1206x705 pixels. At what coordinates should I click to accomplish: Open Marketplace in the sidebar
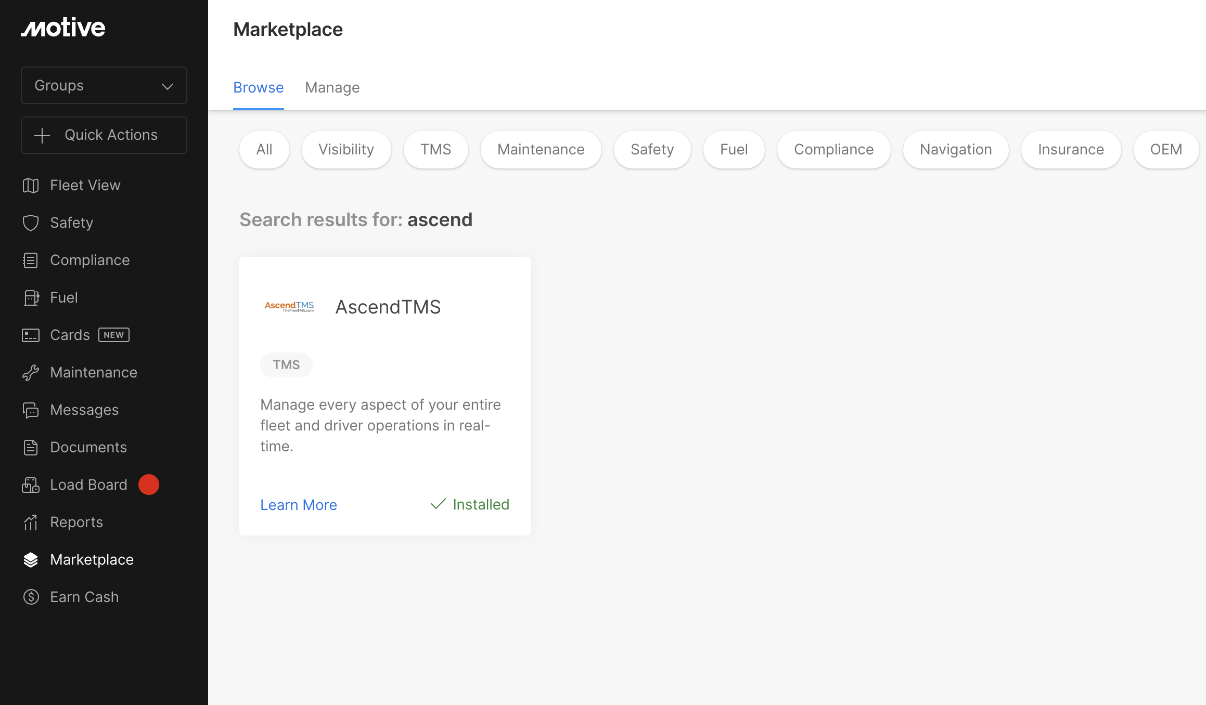pos(92,560)
